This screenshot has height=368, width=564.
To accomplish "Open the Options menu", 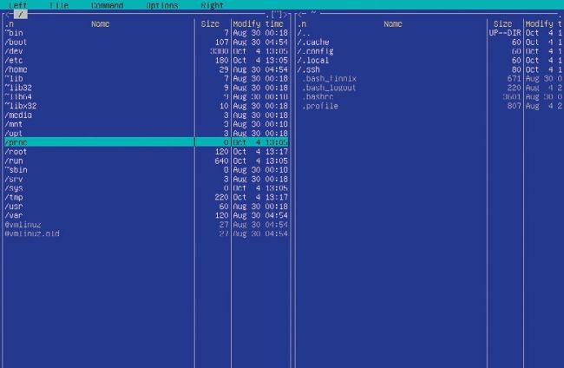I will pyautogui.click(x=161, y=5).
